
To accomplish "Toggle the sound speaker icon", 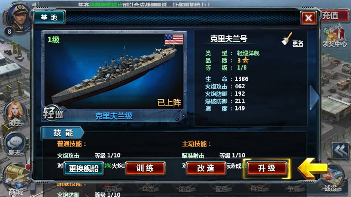I will 35,4.
